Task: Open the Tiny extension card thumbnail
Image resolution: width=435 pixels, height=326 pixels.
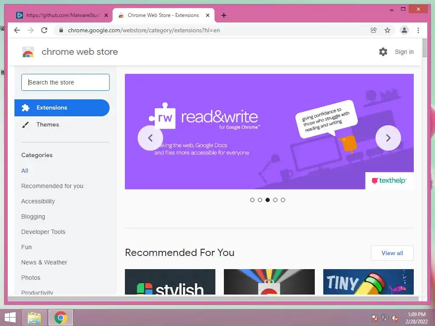Action: (x=368, y=282)
